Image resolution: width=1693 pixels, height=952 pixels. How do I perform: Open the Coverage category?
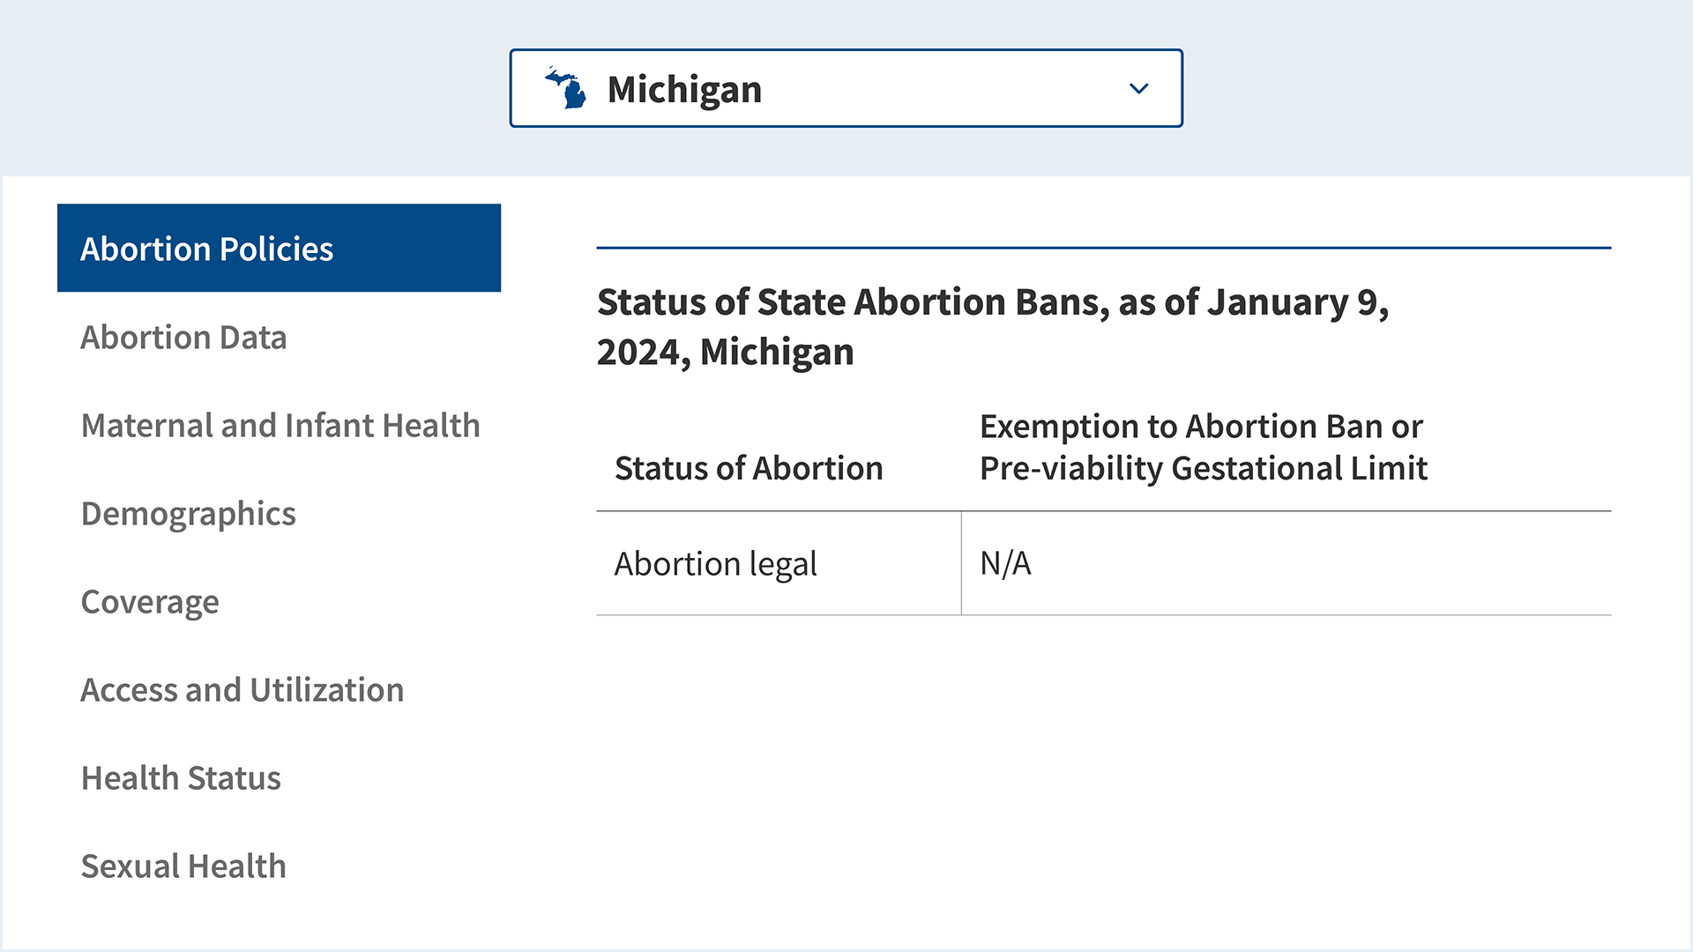click(x=150, y=602)
